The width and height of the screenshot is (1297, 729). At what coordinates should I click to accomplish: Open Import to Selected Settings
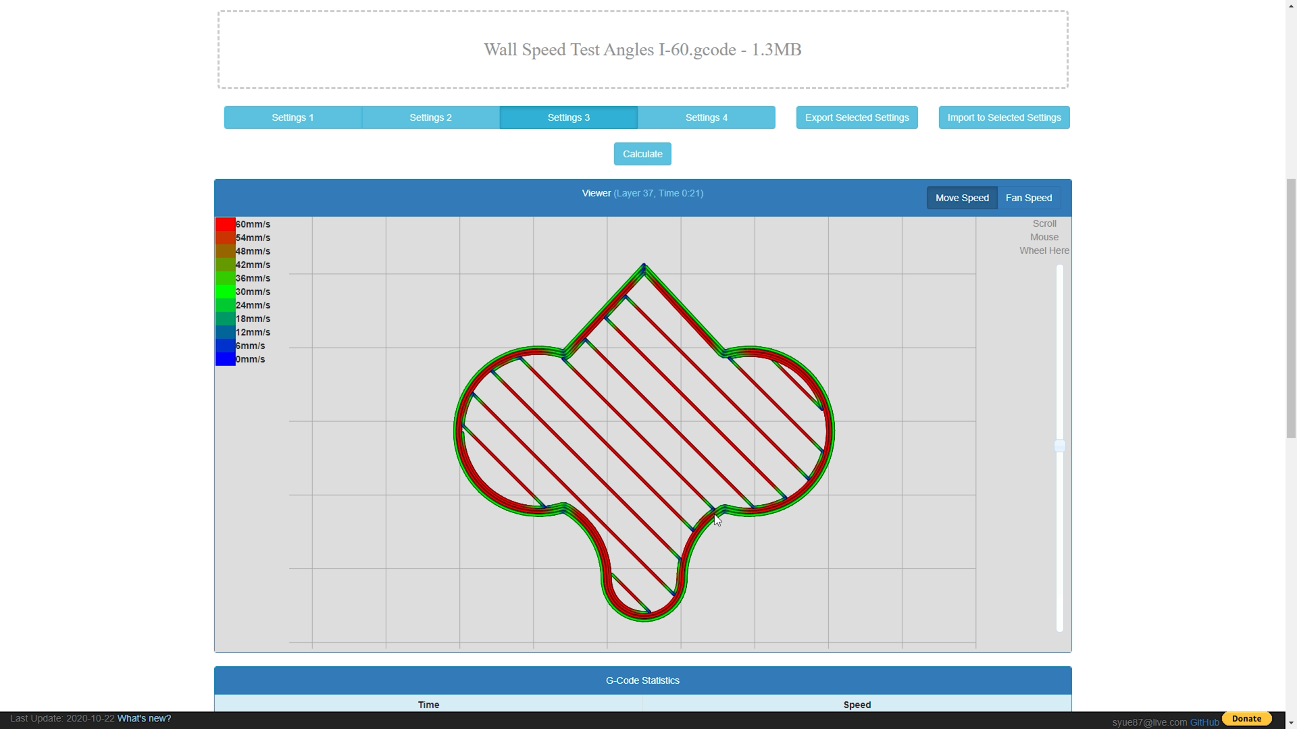pos(1004,117)
